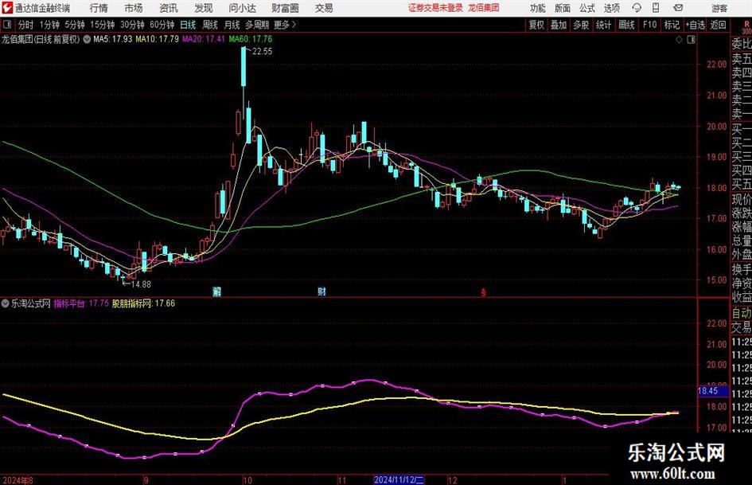Click the MA60: 17.76 label
Image resolution: width=752 pixels, height=485 pixels.
(x=251, y=39)
